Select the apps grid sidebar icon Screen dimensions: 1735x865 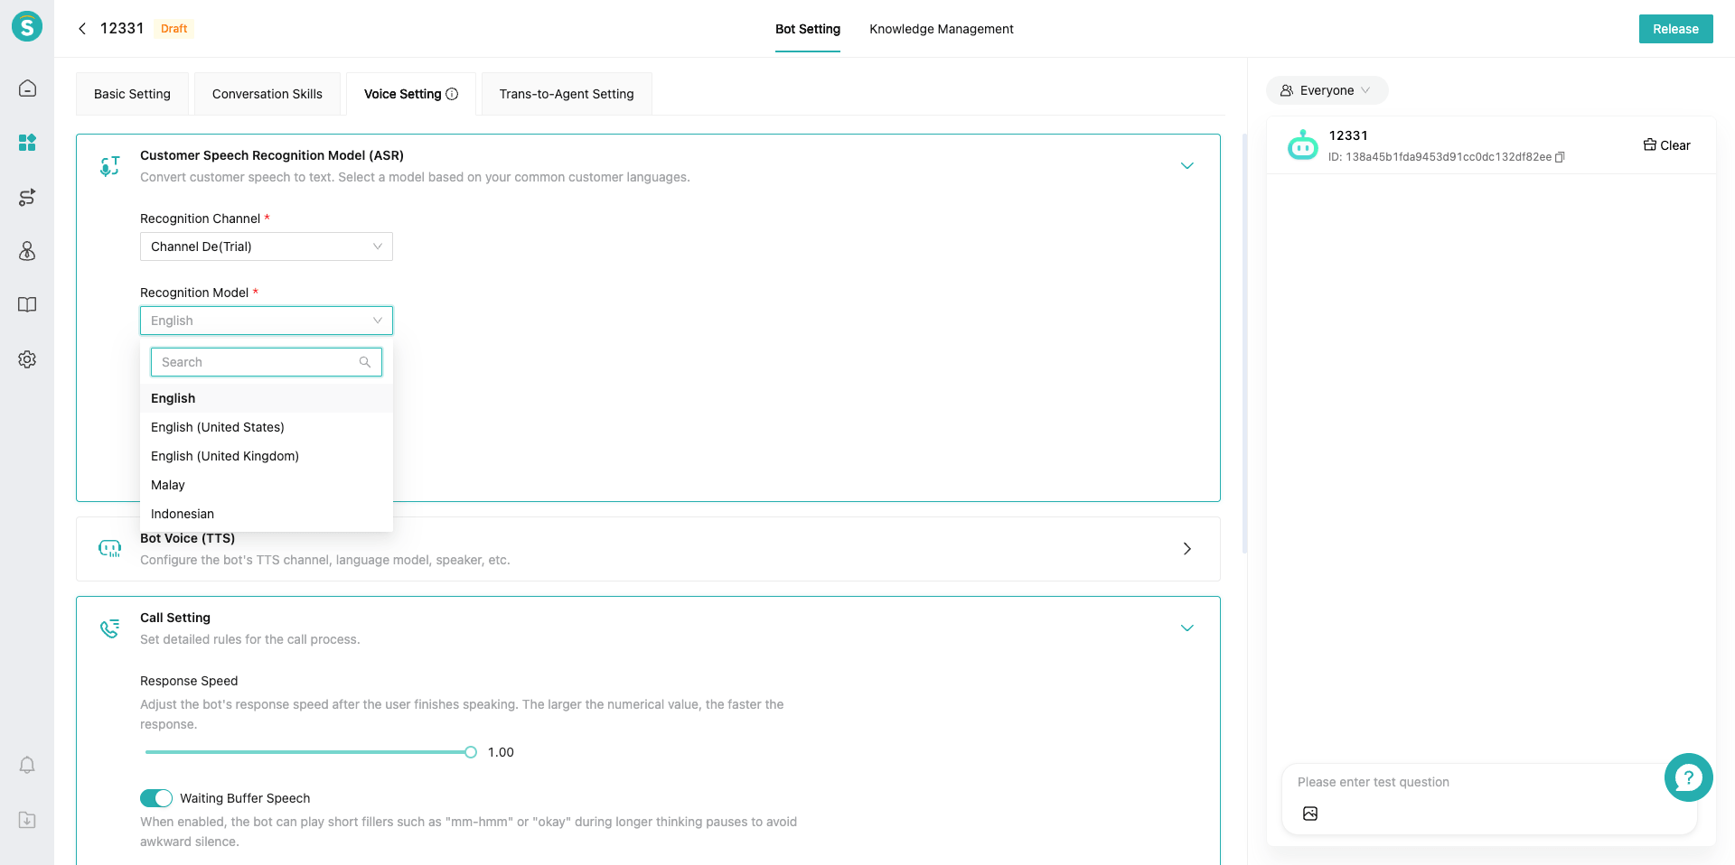tap(27, 143)
